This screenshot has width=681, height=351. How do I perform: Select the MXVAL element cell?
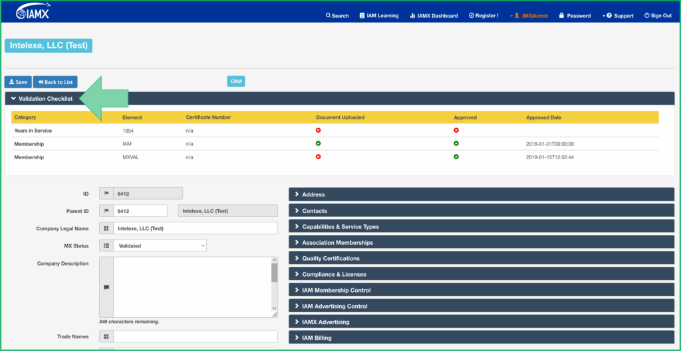pyautogui.click(x=130, y=157)
